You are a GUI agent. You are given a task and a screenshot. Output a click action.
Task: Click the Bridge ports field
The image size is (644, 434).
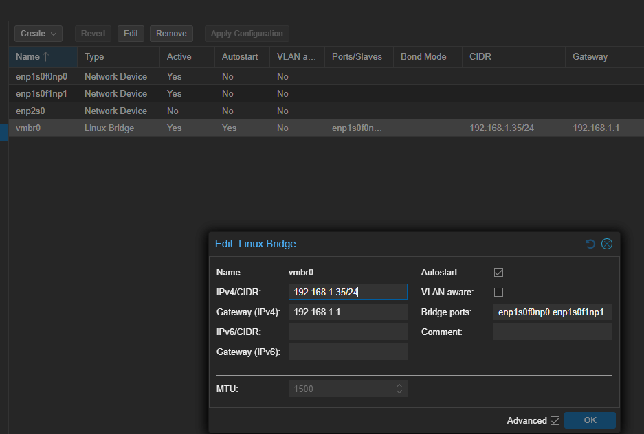[552, 312]
